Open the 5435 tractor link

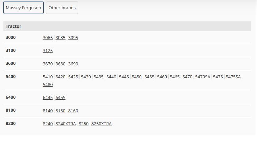click(99, 77)
